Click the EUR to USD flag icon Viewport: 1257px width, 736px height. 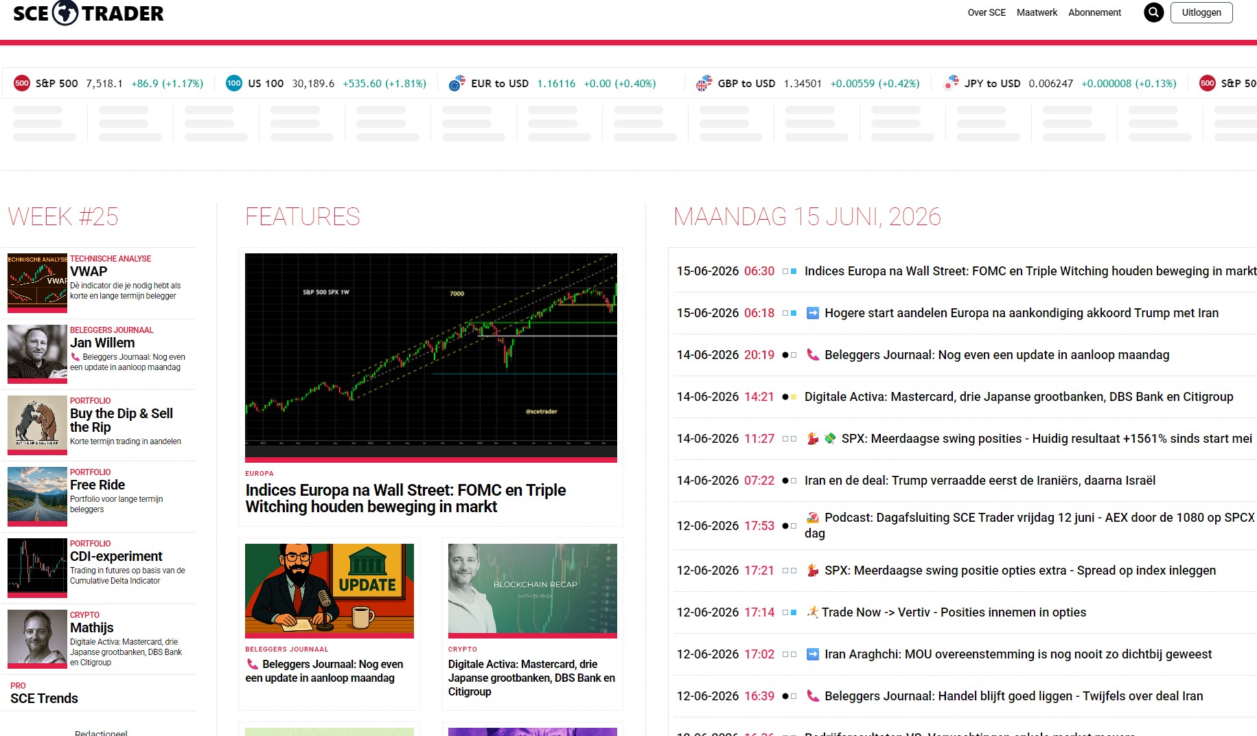[457, 84]
